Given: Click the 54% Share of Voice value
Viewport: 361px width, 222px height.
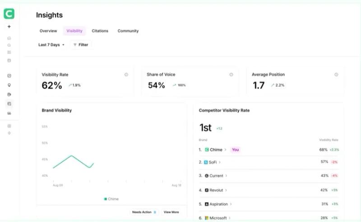Looking at the screenshot, I should (x=156, y=85).
